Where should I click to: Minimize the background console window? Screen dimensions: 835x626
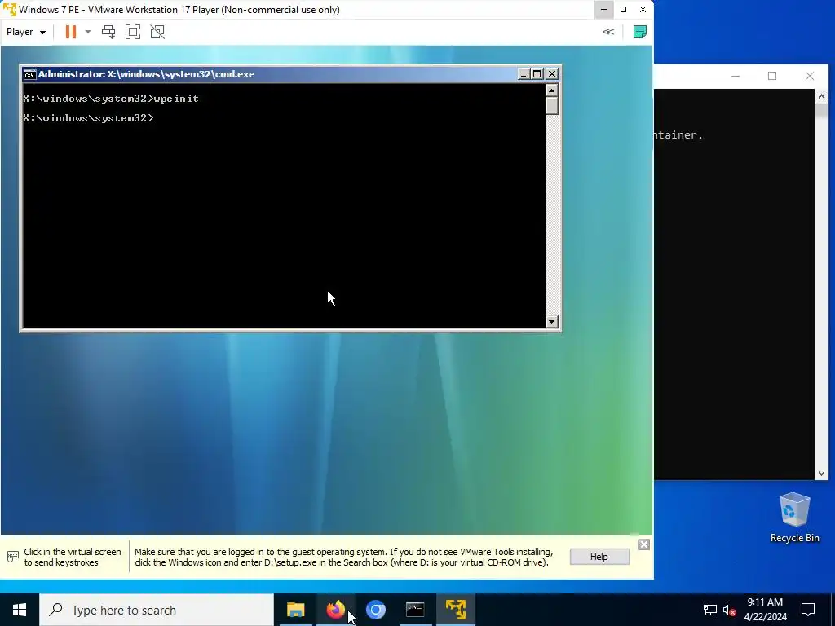[x=736, y=76]
